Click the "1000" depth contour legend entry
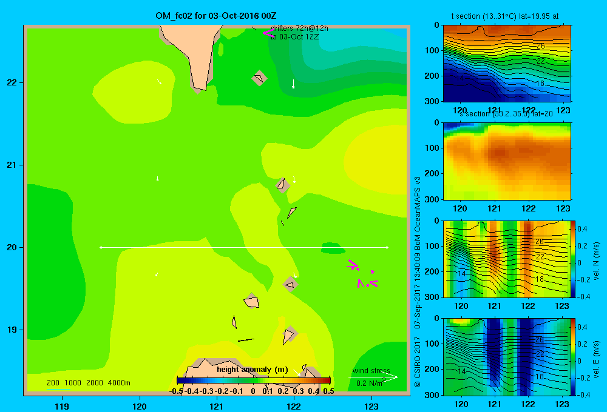Screen dimensions: 607x412 73,383
